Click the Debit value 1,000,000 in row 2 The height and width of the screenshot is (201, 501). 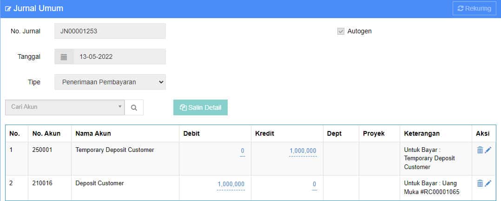231,184
